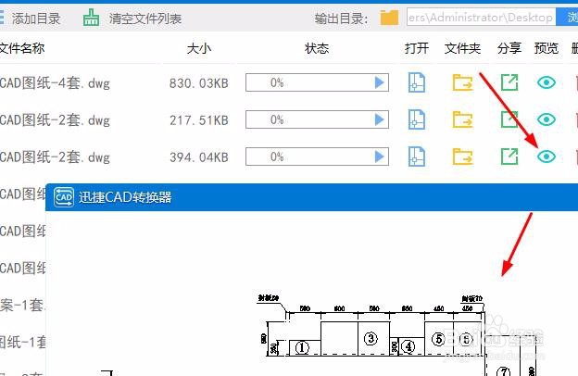Click the 0% progress bar of the 394.04KB file
Screen dimensions: 578x376
pos(317,157)
